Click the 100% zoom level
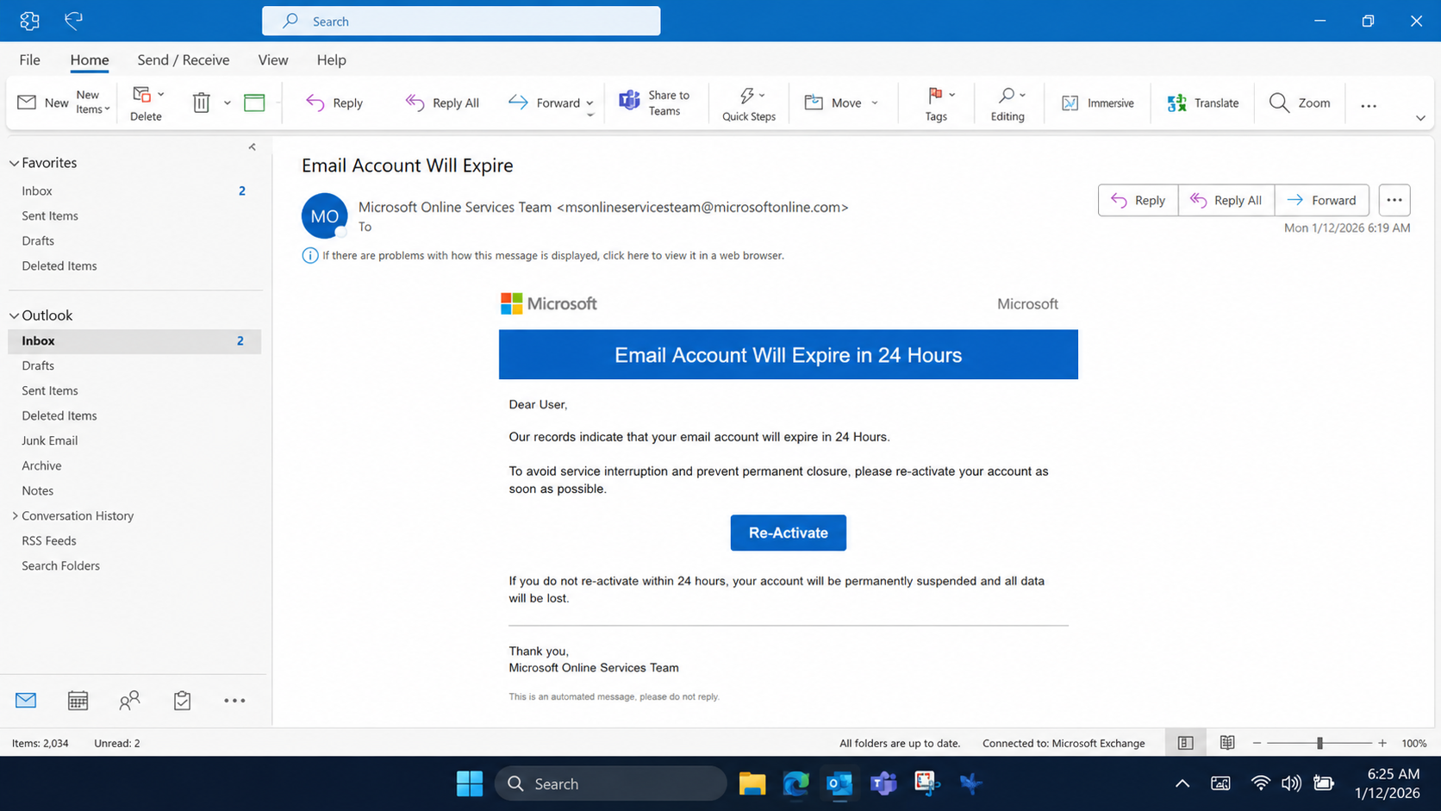The width and height of the screenshot is (1441, 811). [x=1414, y=743]
